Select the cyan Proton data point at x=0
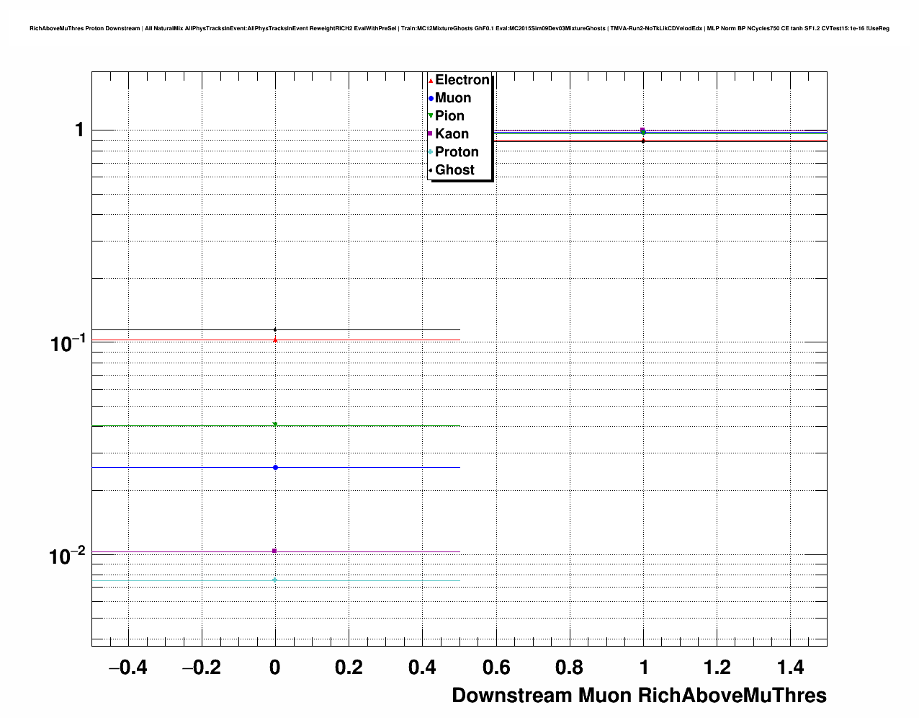This screenshot has height=718, width=919. [x=274, y=580]
